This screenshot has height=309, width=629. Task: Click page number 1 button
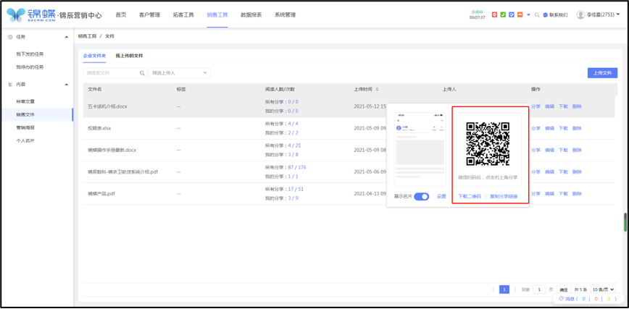tap(504, 289)
